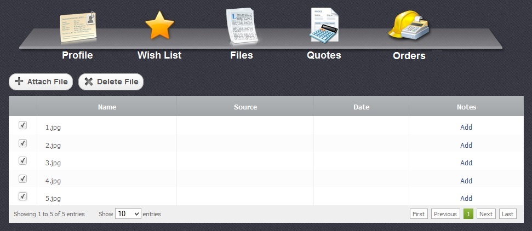Click the X icon on Delete File
This screenshot has width=532, height=231.
click(x=89, y=82)
